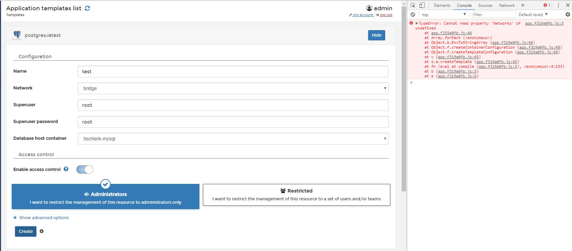This screenshot has height=251, width=572.
Task: Click the postgres template logo
Action: pos(17,35)
